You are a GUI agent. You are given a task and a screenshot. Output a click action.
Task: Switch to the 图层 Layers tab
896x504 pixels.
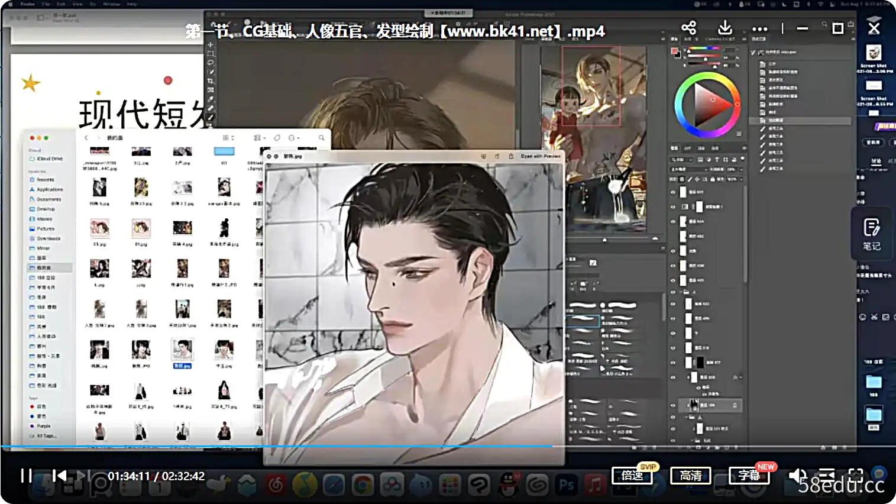675,148
